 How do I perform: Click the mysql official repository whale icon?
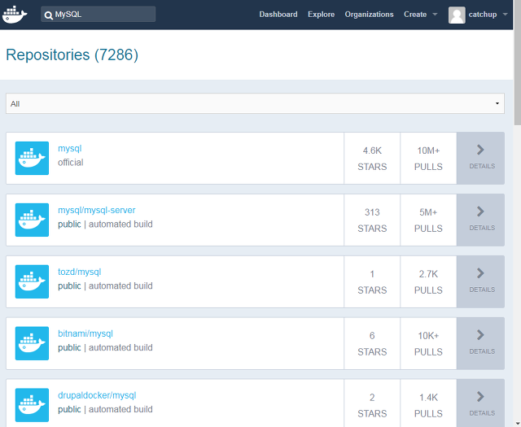[x=32, y=158]
